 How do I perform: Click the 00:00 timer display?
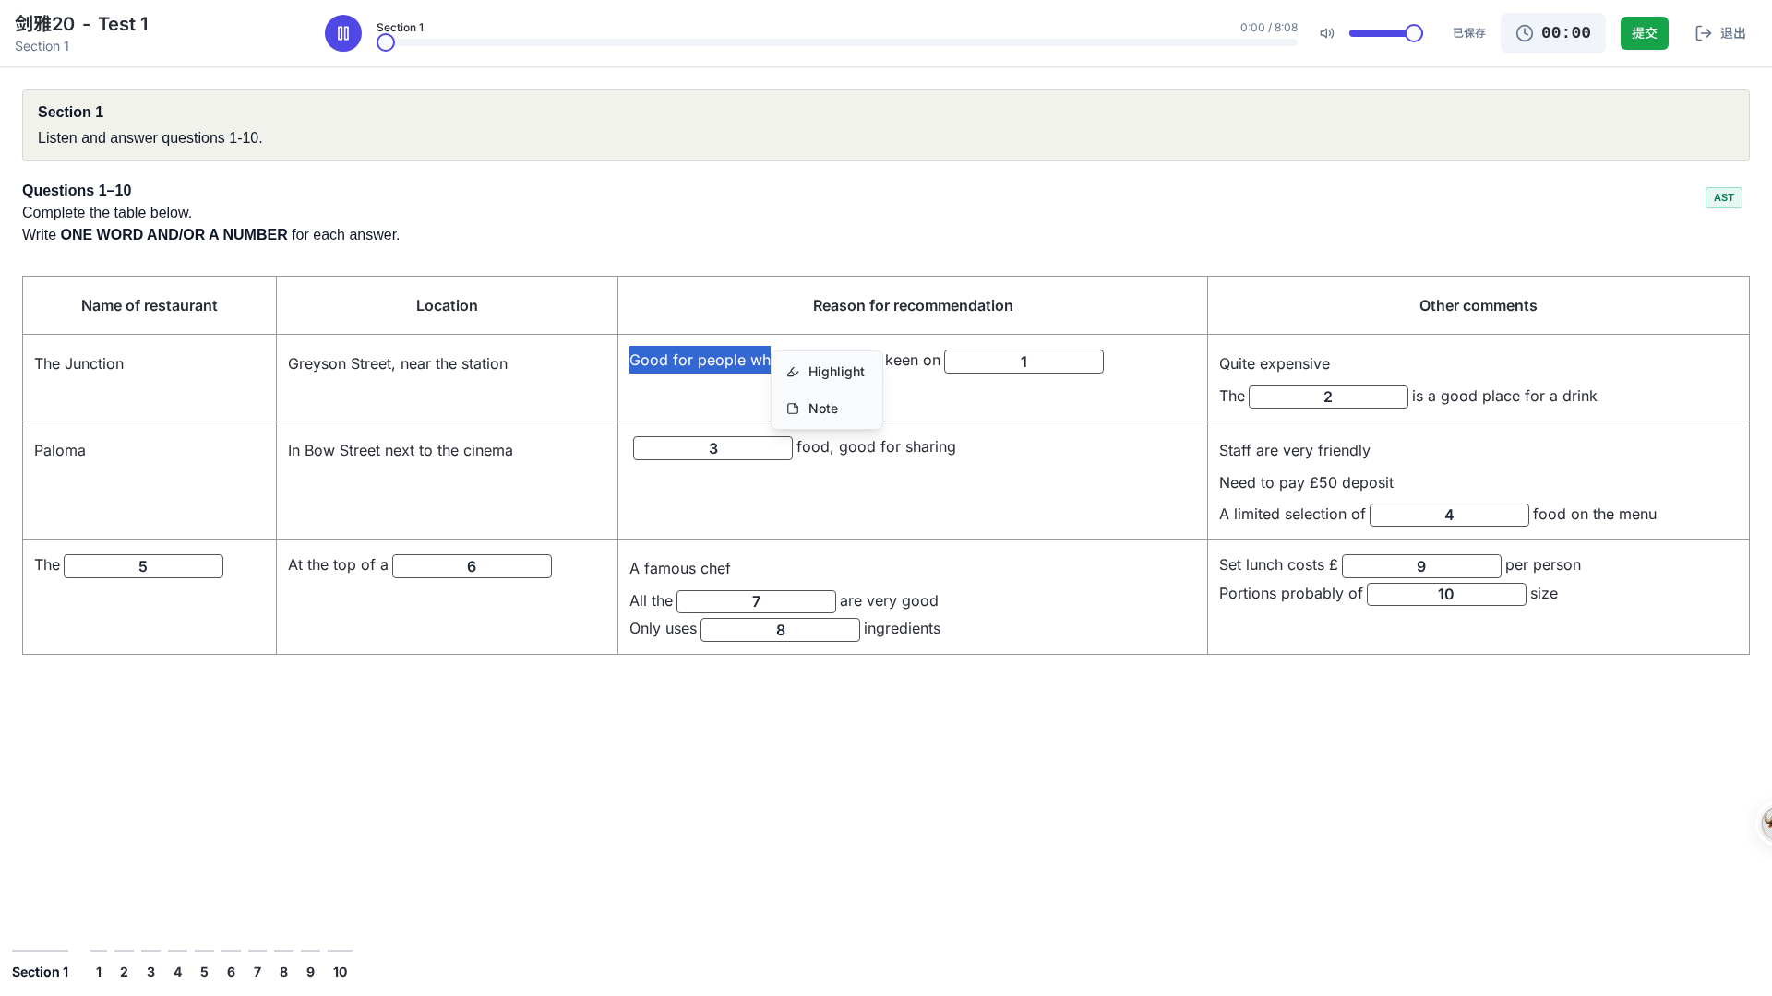coord(1566,33)
